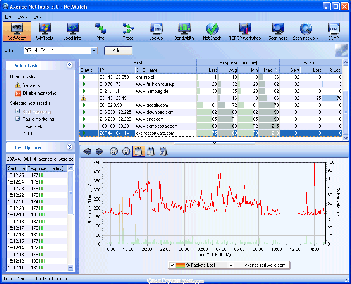Open the DNS Lookup tool

(156, 31)
